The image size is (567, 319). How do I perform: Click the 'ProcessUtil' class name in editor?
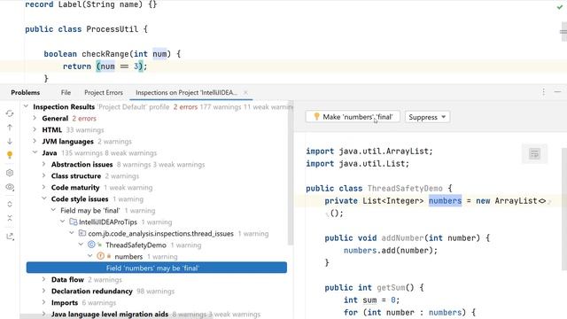tap(112, 29)
